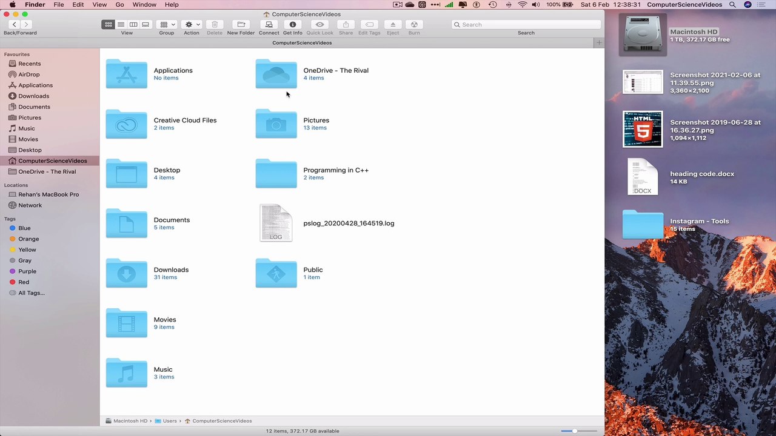The width and height of the screenshot is (776, 436).
Task: Click Macintosh HD in the path bar
Action: [126, 421]
